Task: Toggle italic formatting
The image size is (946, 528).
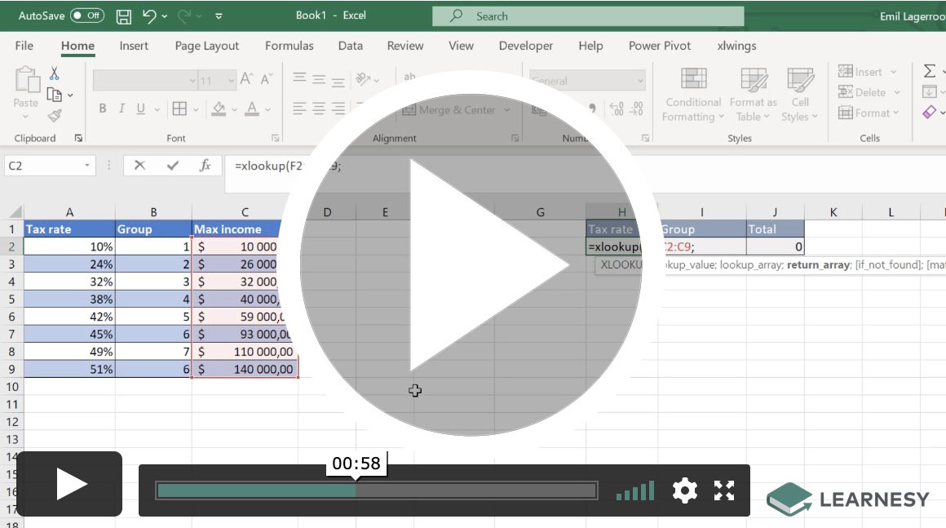Action: [x=122, y=109]
